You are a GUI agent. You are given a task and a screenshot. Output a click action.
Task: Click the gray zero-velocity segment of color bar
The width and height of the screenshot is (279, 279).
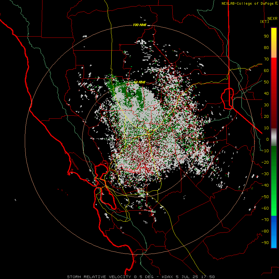[274, 137]
